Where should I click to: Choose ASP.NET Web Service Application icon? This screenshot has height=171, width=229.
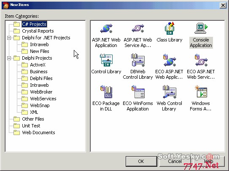point(138,29)
